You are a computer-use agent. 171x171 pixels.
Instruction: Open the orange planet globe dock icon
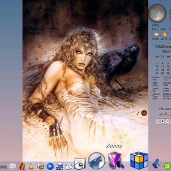click(x=22, y=166)
